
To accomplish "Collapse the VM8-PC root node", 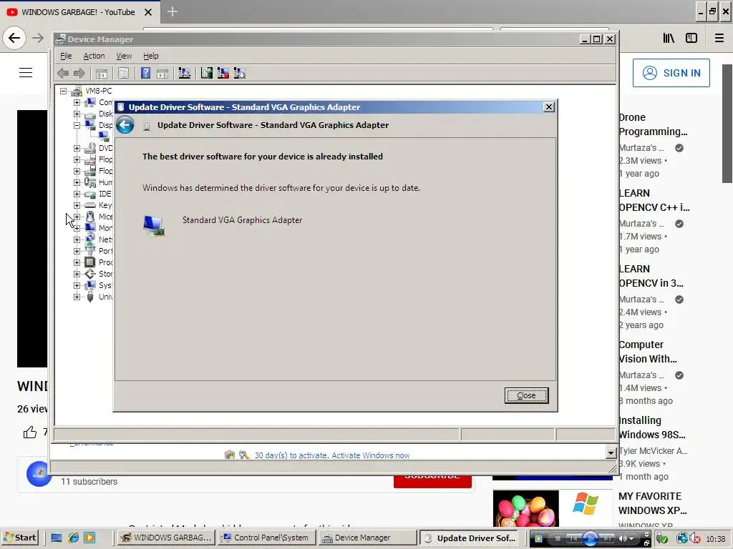I will (x=63, y=91).
